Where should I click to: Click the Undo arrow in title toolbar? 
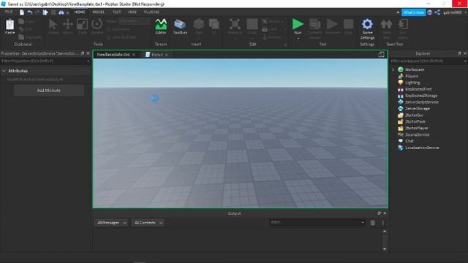(30, 12)
